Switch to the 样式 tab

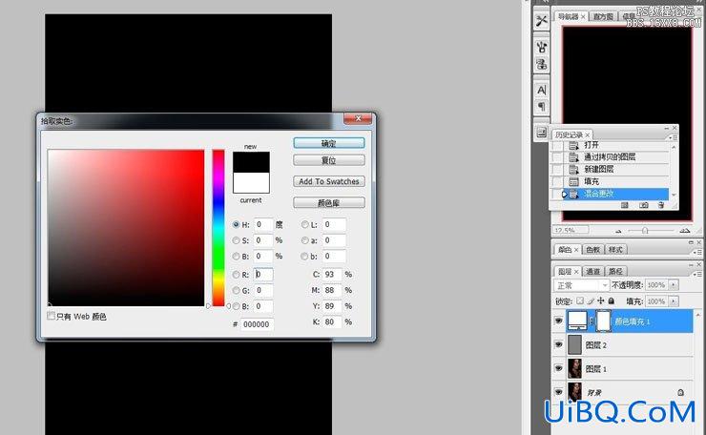(x=615, y=250)
